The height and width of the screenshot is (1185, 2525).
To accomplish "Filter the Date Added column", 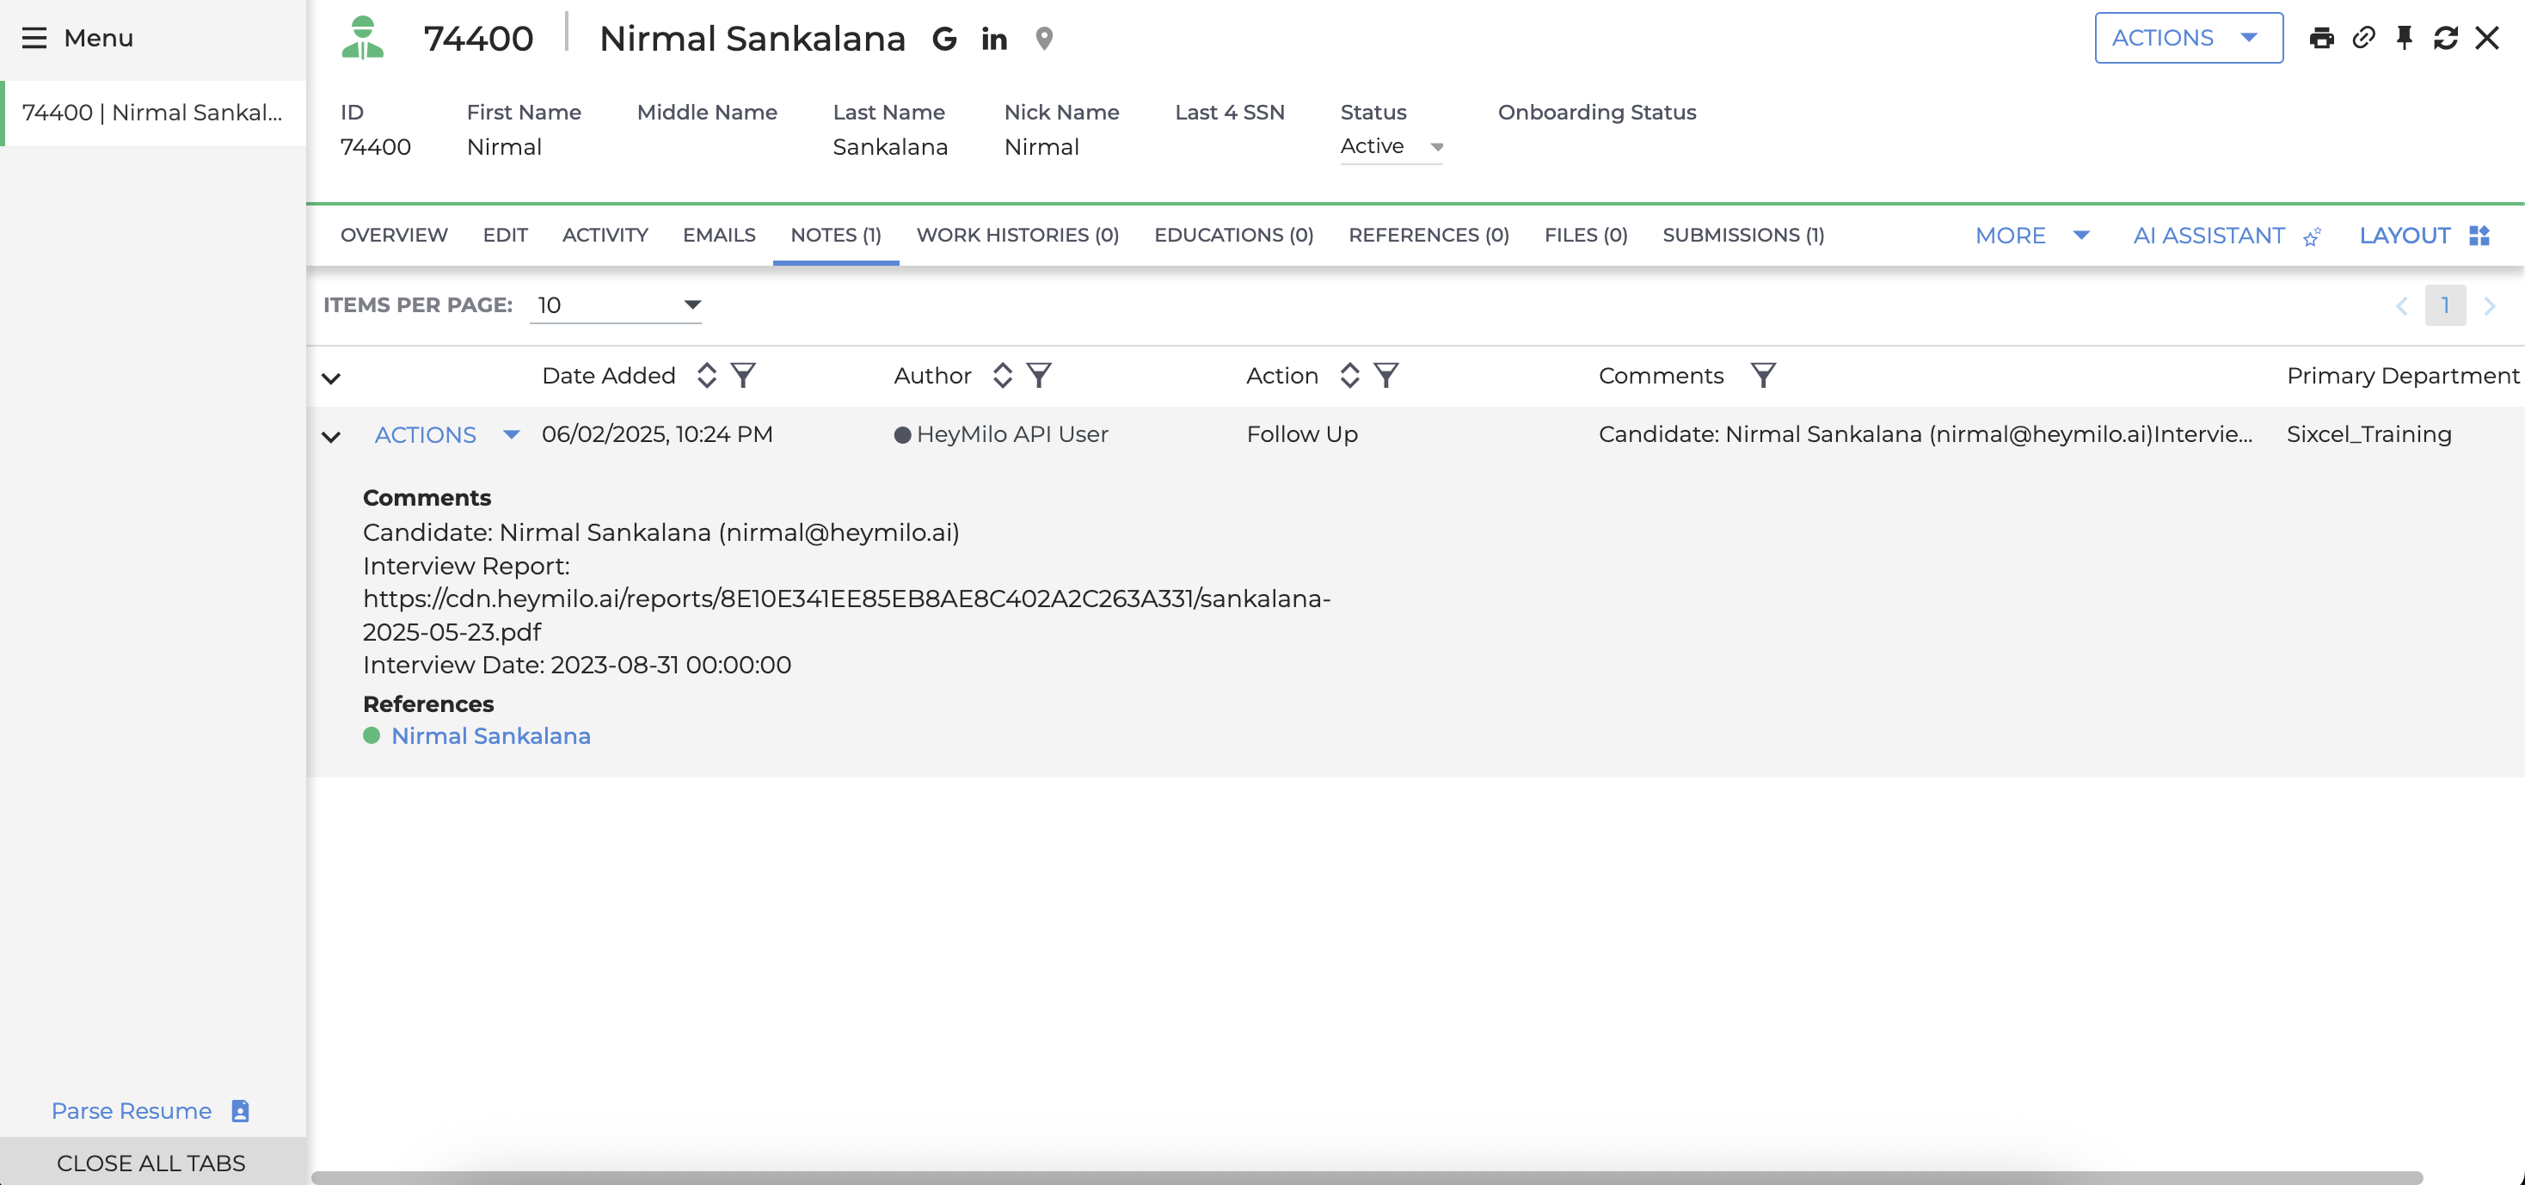I will click(x=743, y=376).
